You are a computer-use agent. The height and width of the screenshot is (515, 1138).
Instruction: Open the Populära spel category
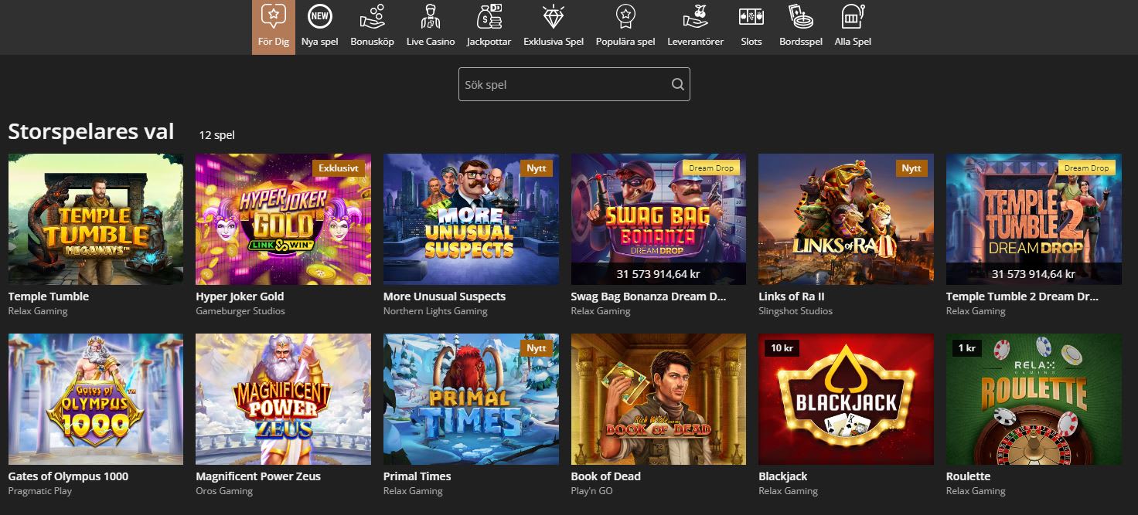pos(625,27)
